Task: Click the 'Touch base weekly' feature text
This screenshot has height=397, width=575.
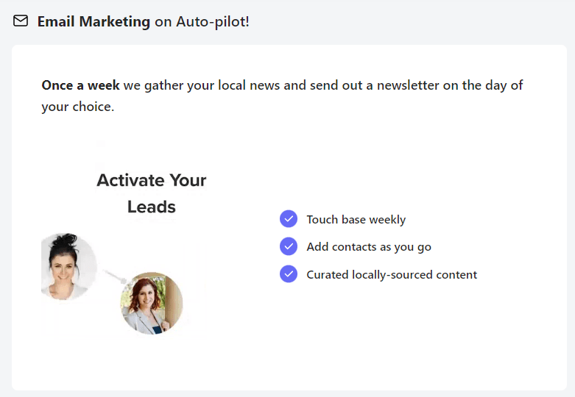Action: (x=356, y=219)
